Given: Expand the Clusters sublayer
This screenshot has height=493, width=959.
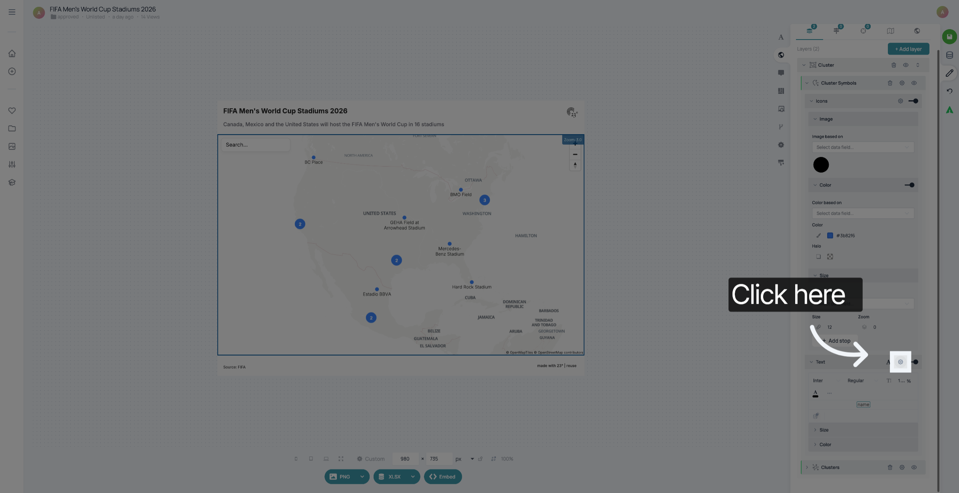Looking at the screenshot, I should click(807, 467).
